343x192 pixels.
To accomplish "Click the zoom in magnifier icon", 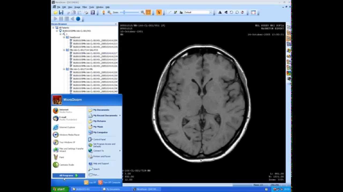I will (x=143, y=12).
